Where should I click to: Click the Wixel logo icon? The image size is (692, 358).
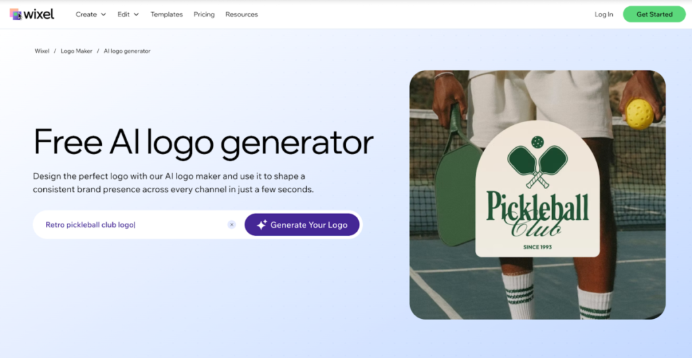click(16, 15)
